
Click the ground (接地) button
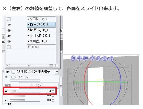click(39, 85)
